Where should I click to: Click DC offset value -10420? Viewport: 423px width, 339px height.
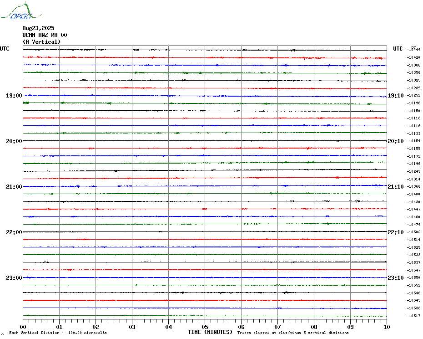pos(414,57)
